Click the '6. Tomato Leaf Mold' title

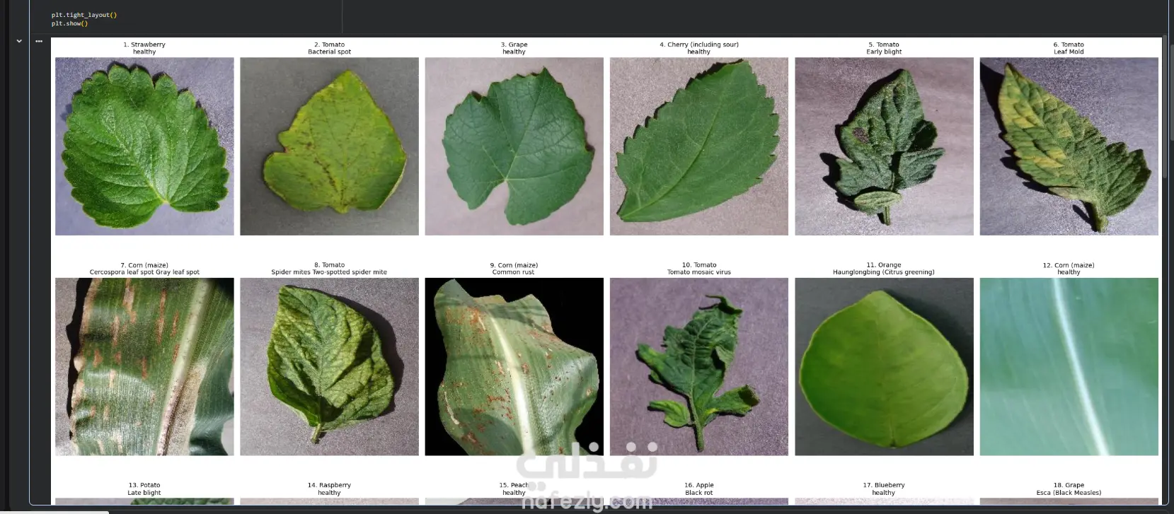1069,48
